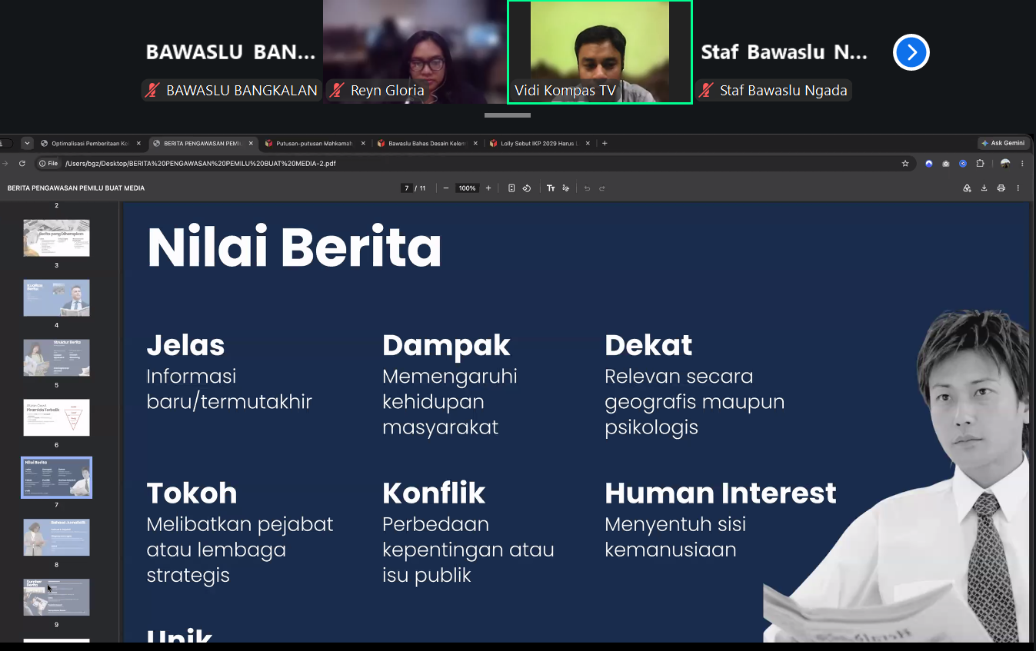Click the Ask Gemini button
The image size is (1036, 651).
(1003, 143)
